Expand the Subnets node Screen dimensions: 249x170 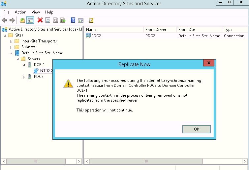(11, 47)
